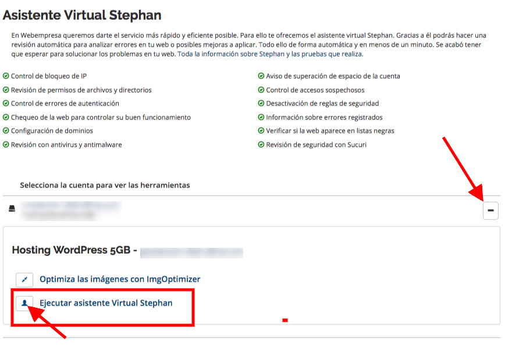Toggle the check beside Control de accesos sospechosos

262,90
